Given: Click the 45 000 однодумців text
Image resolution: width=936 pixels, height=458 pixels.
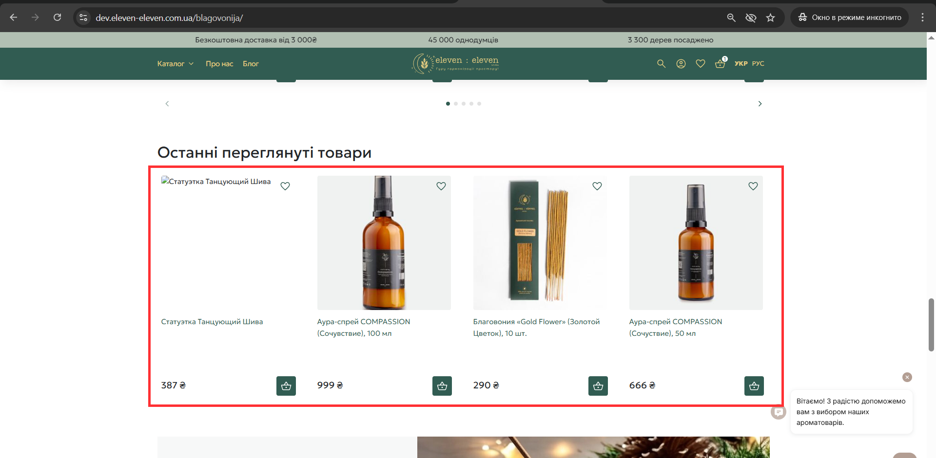Looking at the screenshot, I should (463, 40).
